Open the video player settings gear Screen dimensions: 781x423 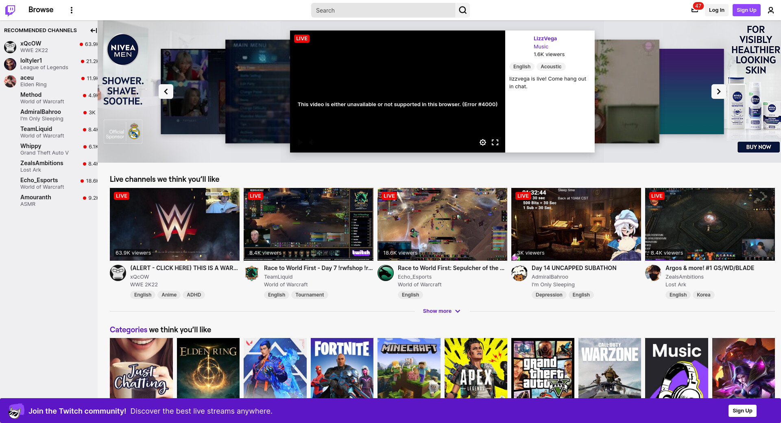(482, 142)
